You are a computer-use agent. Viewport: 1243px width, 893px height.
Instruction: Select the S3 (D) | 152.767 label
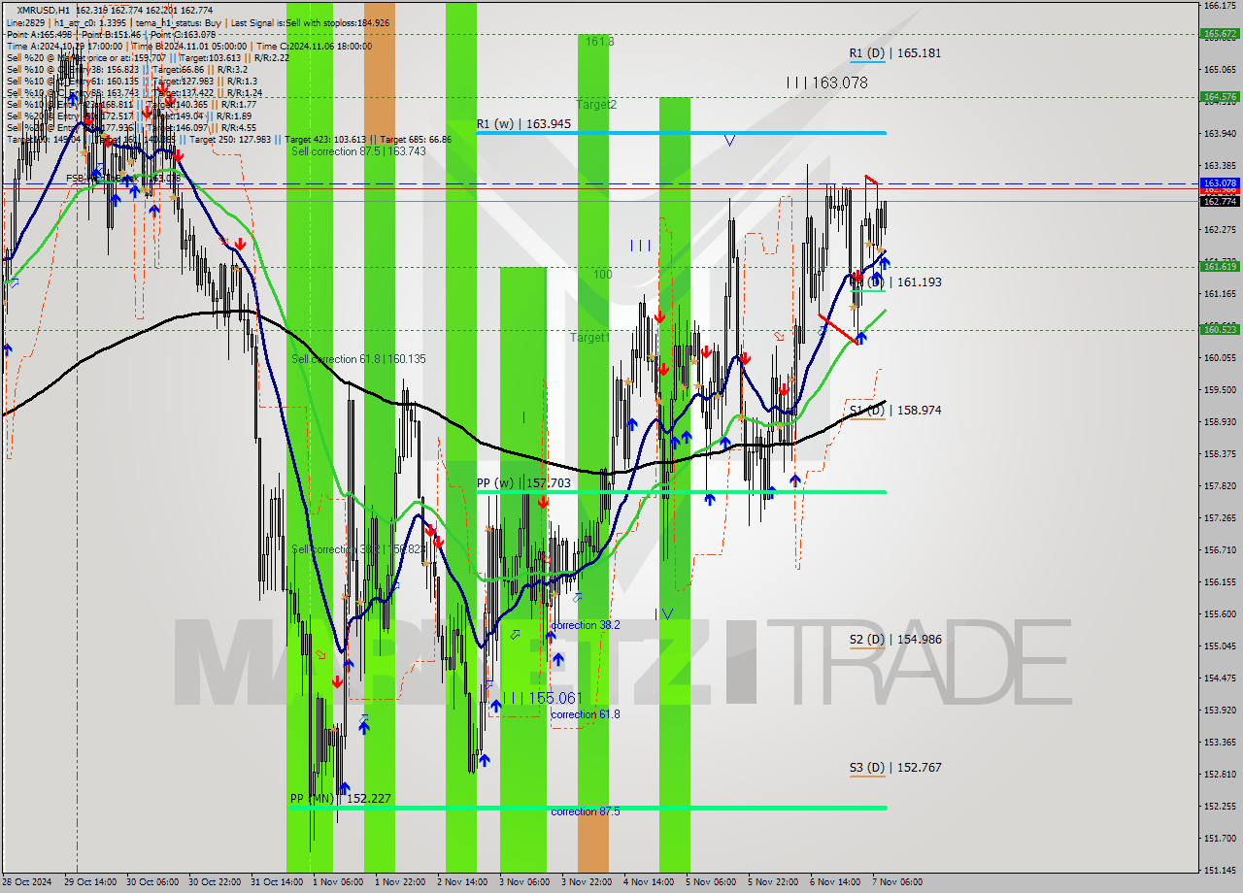coord(894,768)
